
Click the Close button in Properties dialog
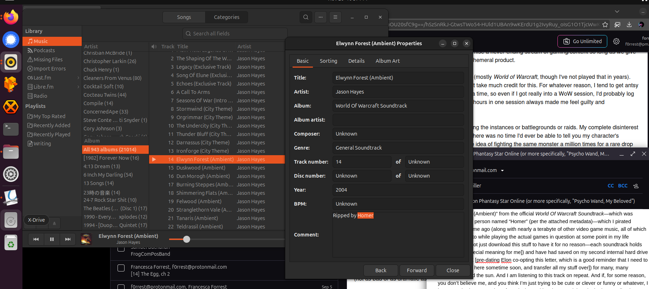(x=453, y=270)
